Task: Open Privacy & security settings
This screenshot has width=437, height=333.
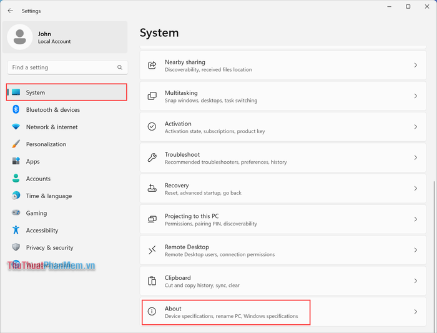Action: pos(67,247)
